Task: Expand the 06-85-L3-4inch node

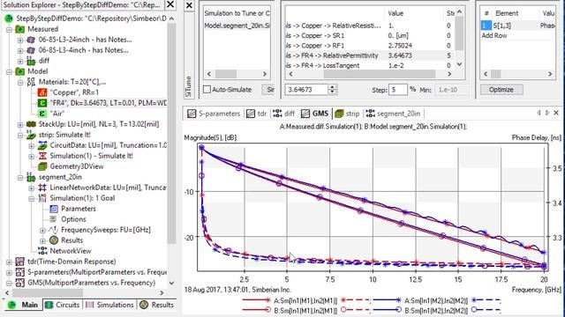Action: tap(20, 51)
